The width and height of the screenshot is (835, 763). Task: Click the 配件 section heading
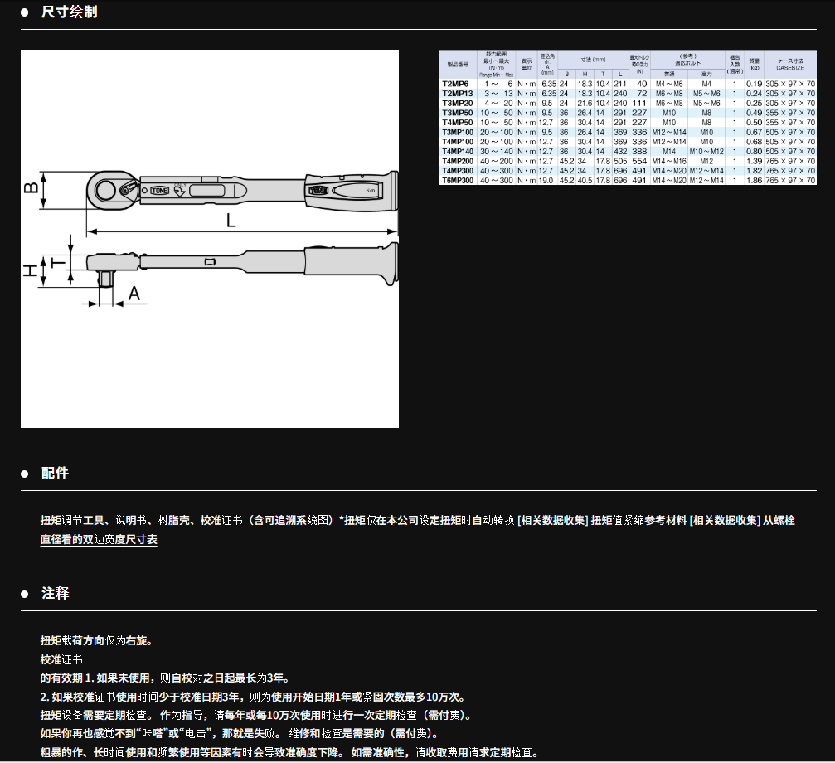[x=55, y=473]
